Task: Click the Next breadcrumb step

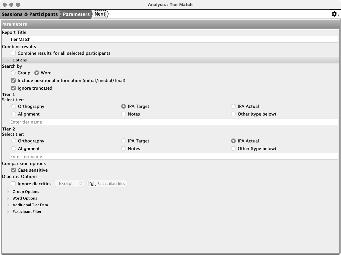Action: 100,14
